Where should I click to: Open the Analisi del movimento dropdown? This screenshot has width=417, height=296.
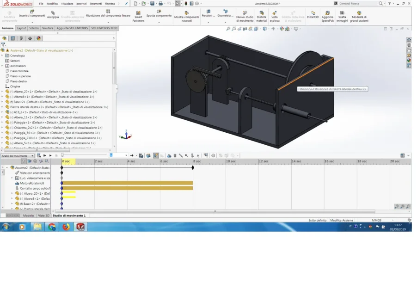(18, 155)
